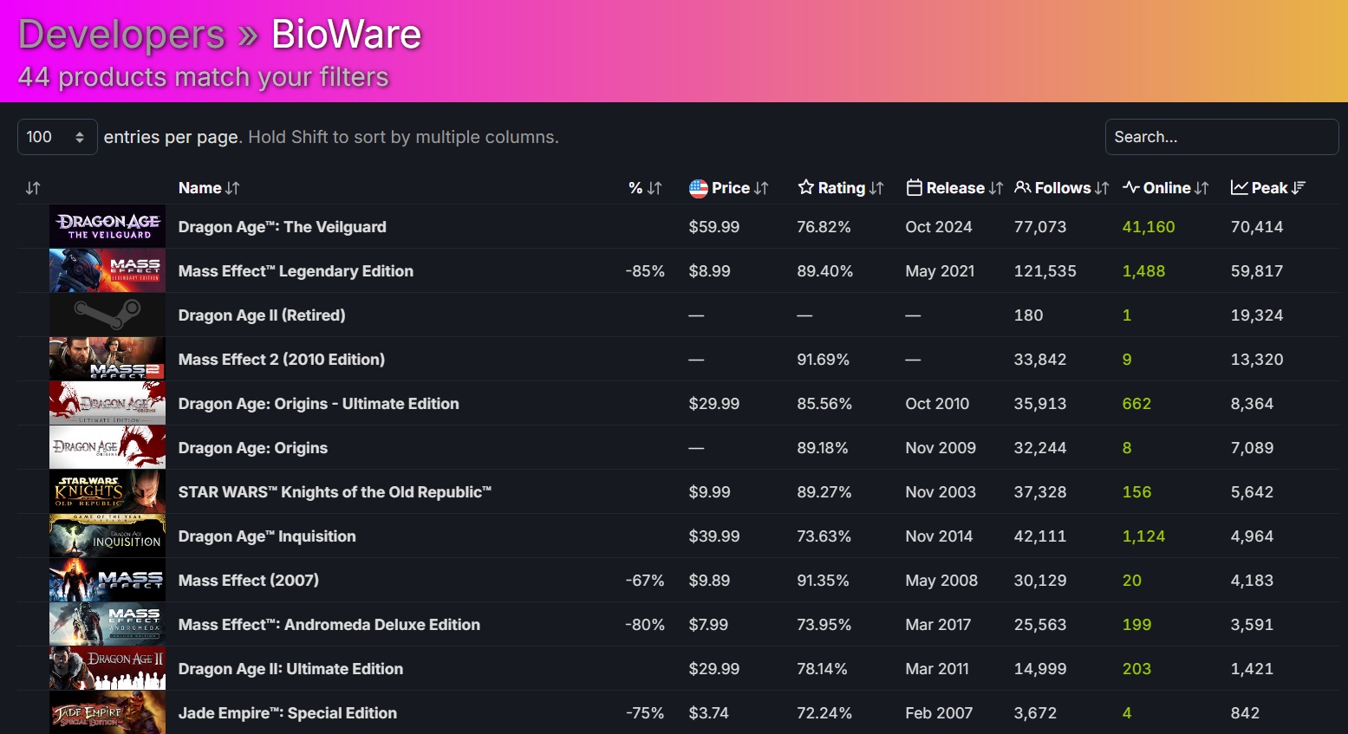This screenshot has height=734, width=1348.
Task: Open Dragon Age: The Veilguard
Action: (283, 226)
